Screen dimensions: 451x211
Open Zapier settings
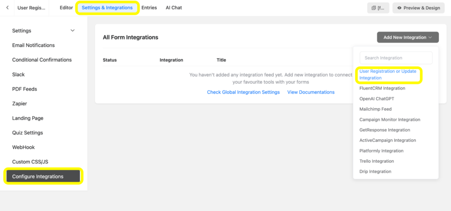[x=19, y=104]
